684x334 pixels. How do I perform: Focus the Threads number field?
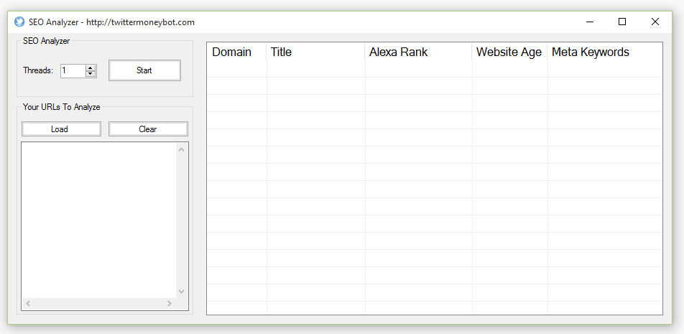tap(73, 70)
